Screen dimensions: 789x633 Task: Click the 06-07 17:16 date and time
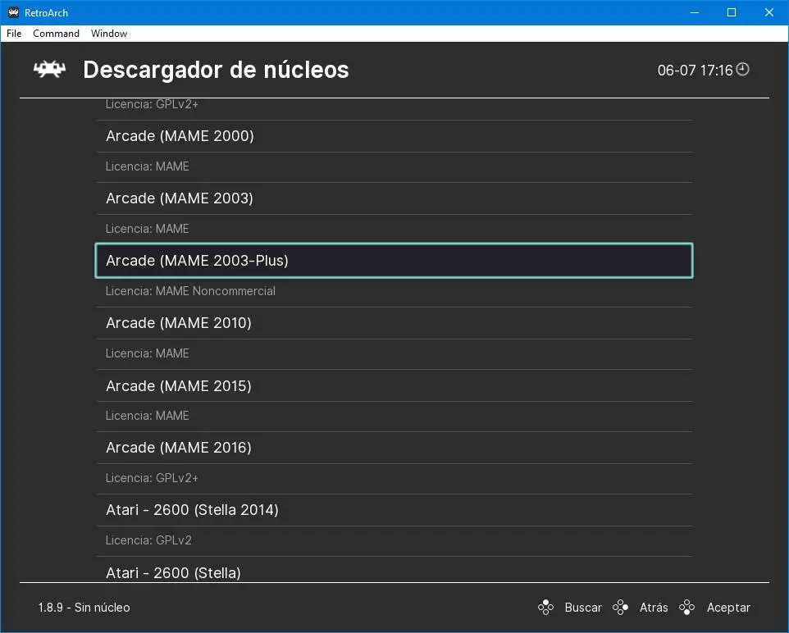point(695,70)
